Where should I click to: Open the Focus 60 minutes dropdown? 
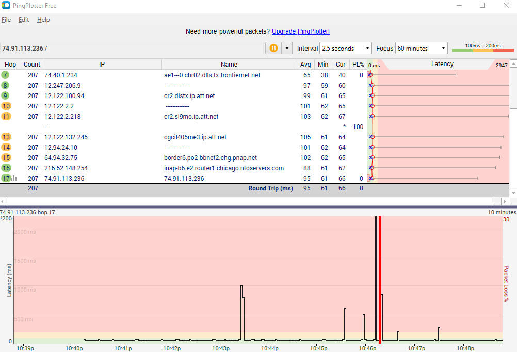[422, 48]
